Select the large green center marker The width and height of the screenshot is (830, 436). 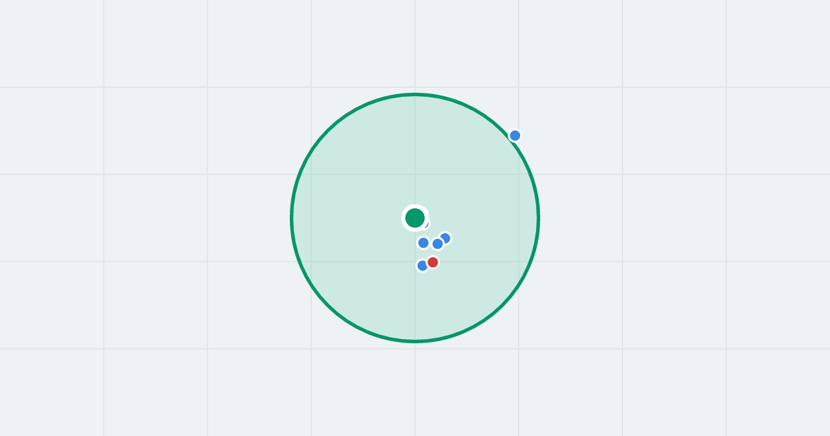tap(415, 218)
